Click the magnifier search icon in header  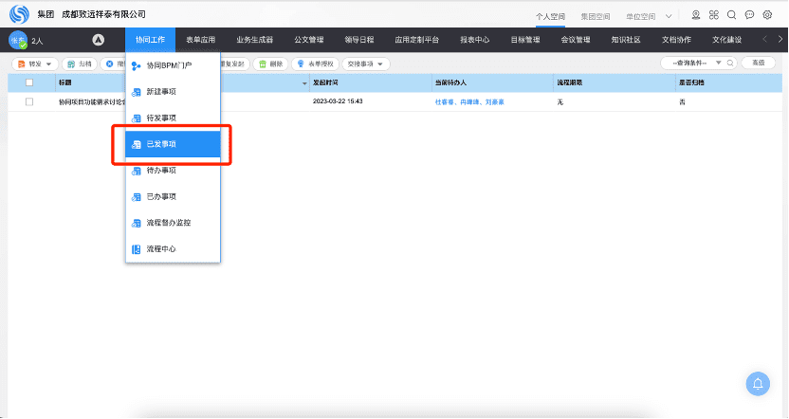pos(732,15)
